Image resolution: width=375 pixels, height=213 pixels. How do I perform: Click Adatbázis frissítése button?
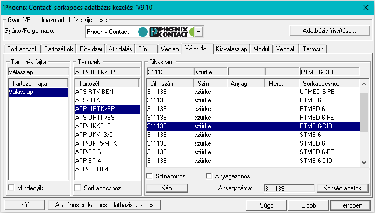tap(330, 31)
